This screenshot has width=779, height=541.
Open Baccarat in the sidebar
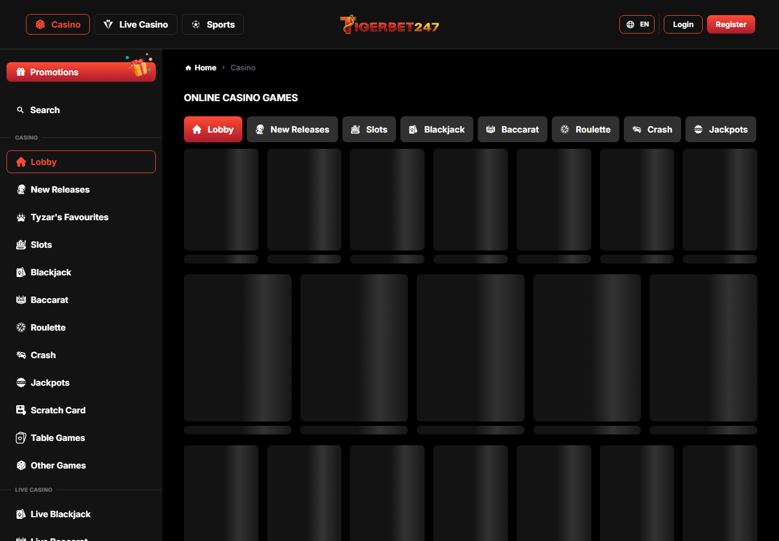coord(81,300)
